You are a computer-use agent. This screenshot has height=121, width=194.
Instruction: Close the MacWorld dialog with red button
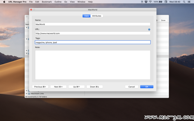(31, 10)
